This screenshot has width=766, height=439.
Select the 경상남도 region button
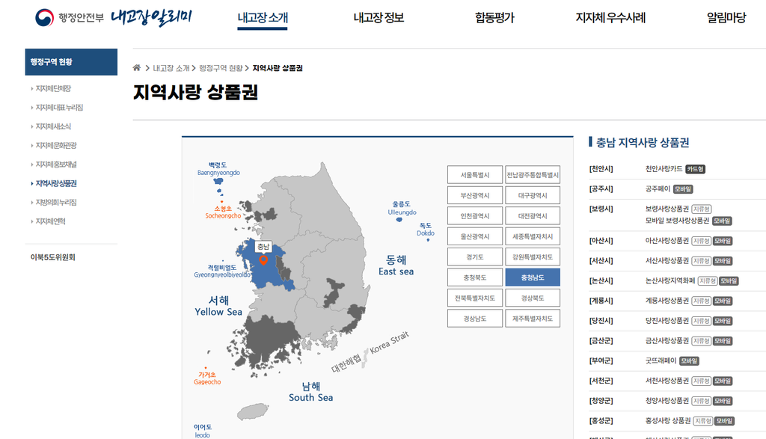(x=475, y=319)
